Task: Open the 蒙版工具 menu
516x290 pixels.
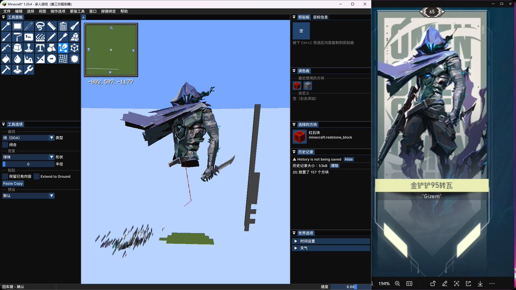Action: 77,11
